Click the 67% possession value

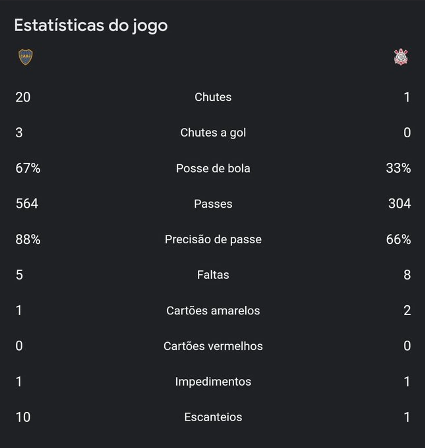pyautogui.click(x=28, y=168)
